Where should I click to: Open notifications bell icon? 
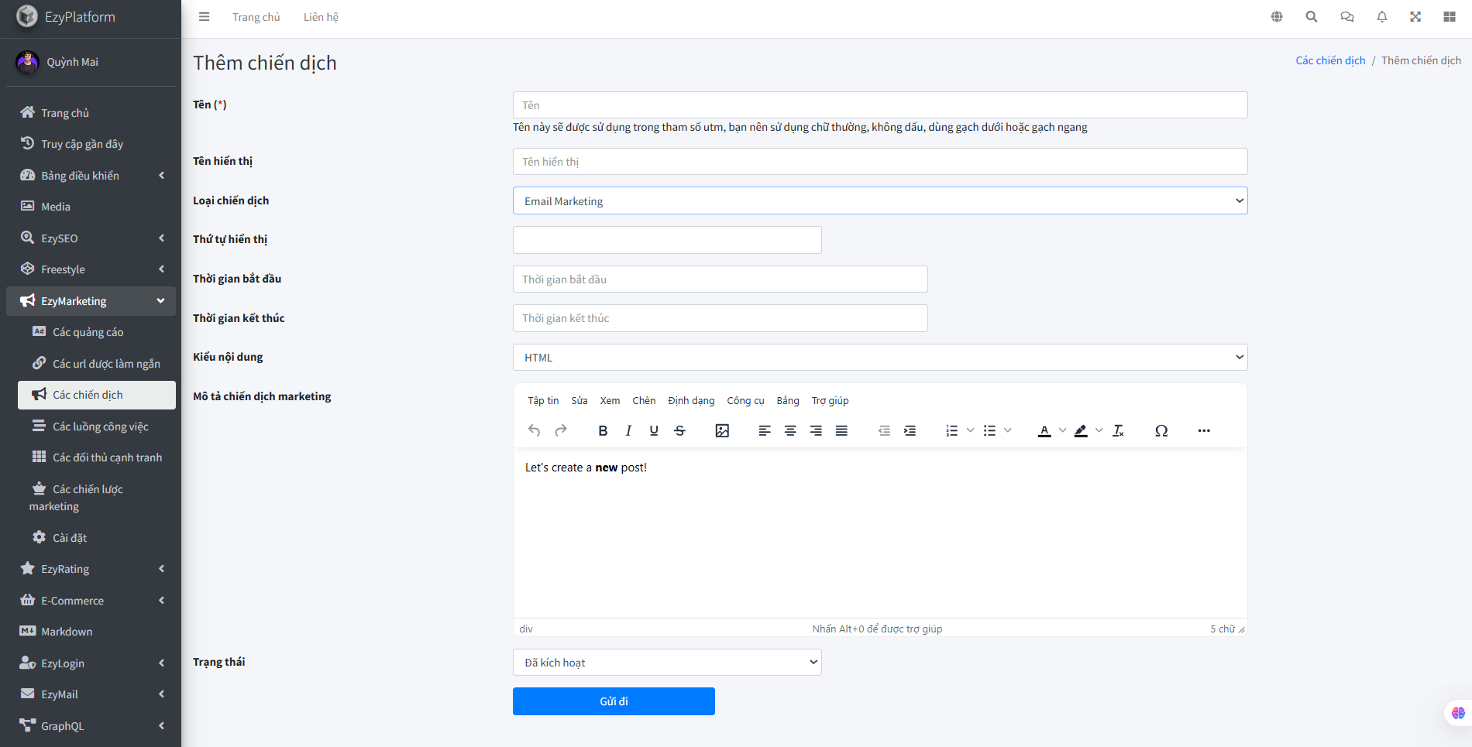pos(1382,17)
